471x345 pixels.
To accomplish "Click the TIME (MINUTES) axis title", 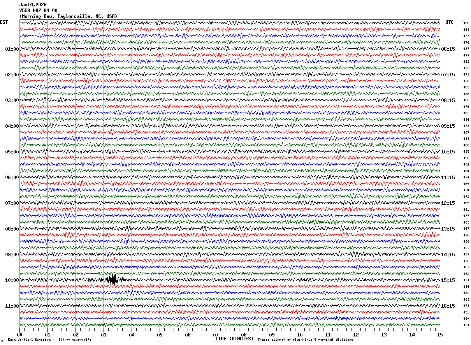I will pos(234,338).
